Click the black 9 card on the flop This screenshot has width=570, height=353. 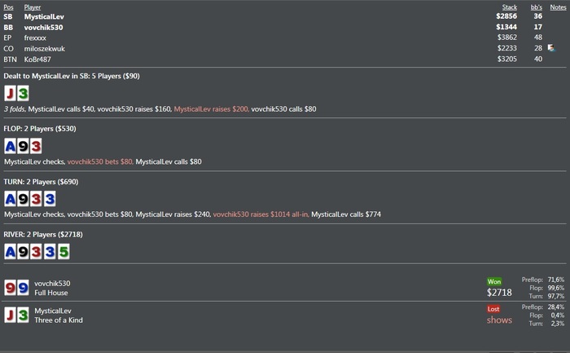[23, 146]
